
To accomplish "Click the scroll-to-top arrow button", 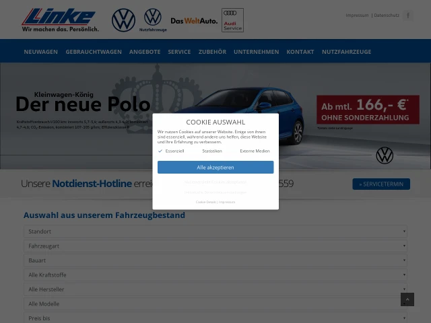I will click(x=407, y=299).
